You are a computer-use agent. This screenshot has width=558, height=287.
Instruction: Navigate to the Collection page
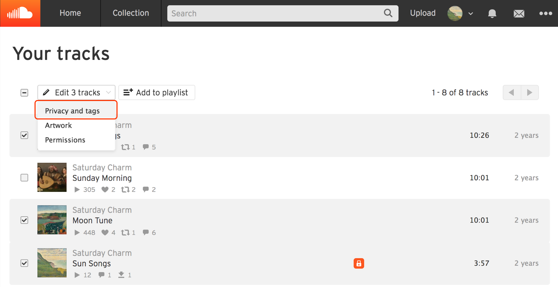tap(130, 13)
